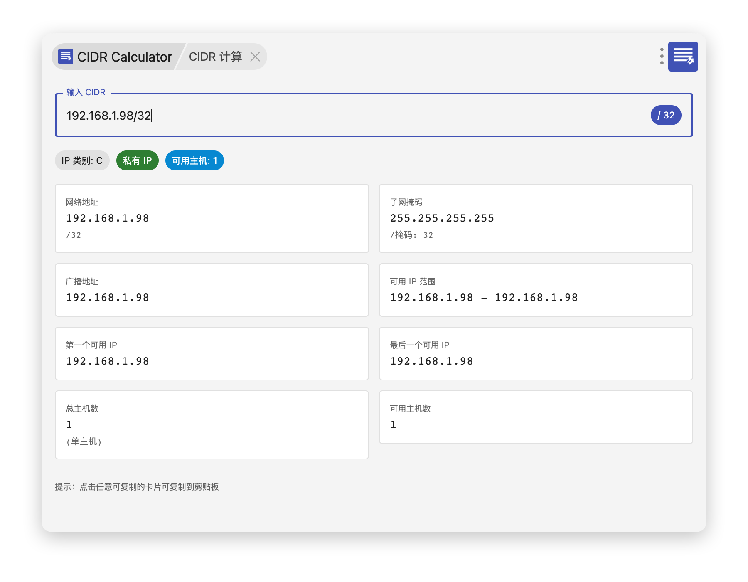Screen dimensions: 748x582
Task: Copy the 可用 IP 范围 card
Action: 536,290
